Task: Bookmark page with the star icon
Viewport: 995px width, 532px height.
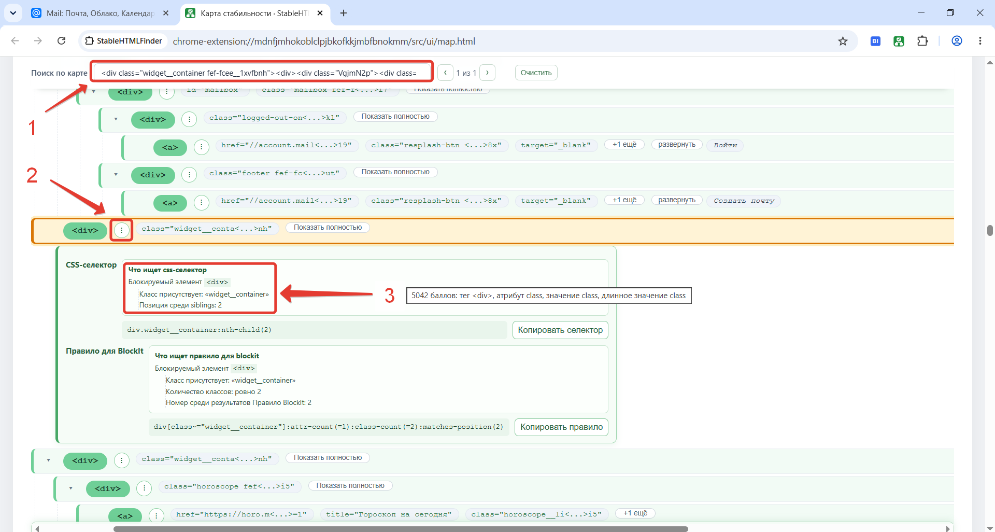Action: tap(843, 41)
